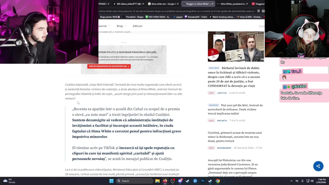Click the blue share button
The width and height of the screenshot is (329, 185).
[x=318, y=166]
